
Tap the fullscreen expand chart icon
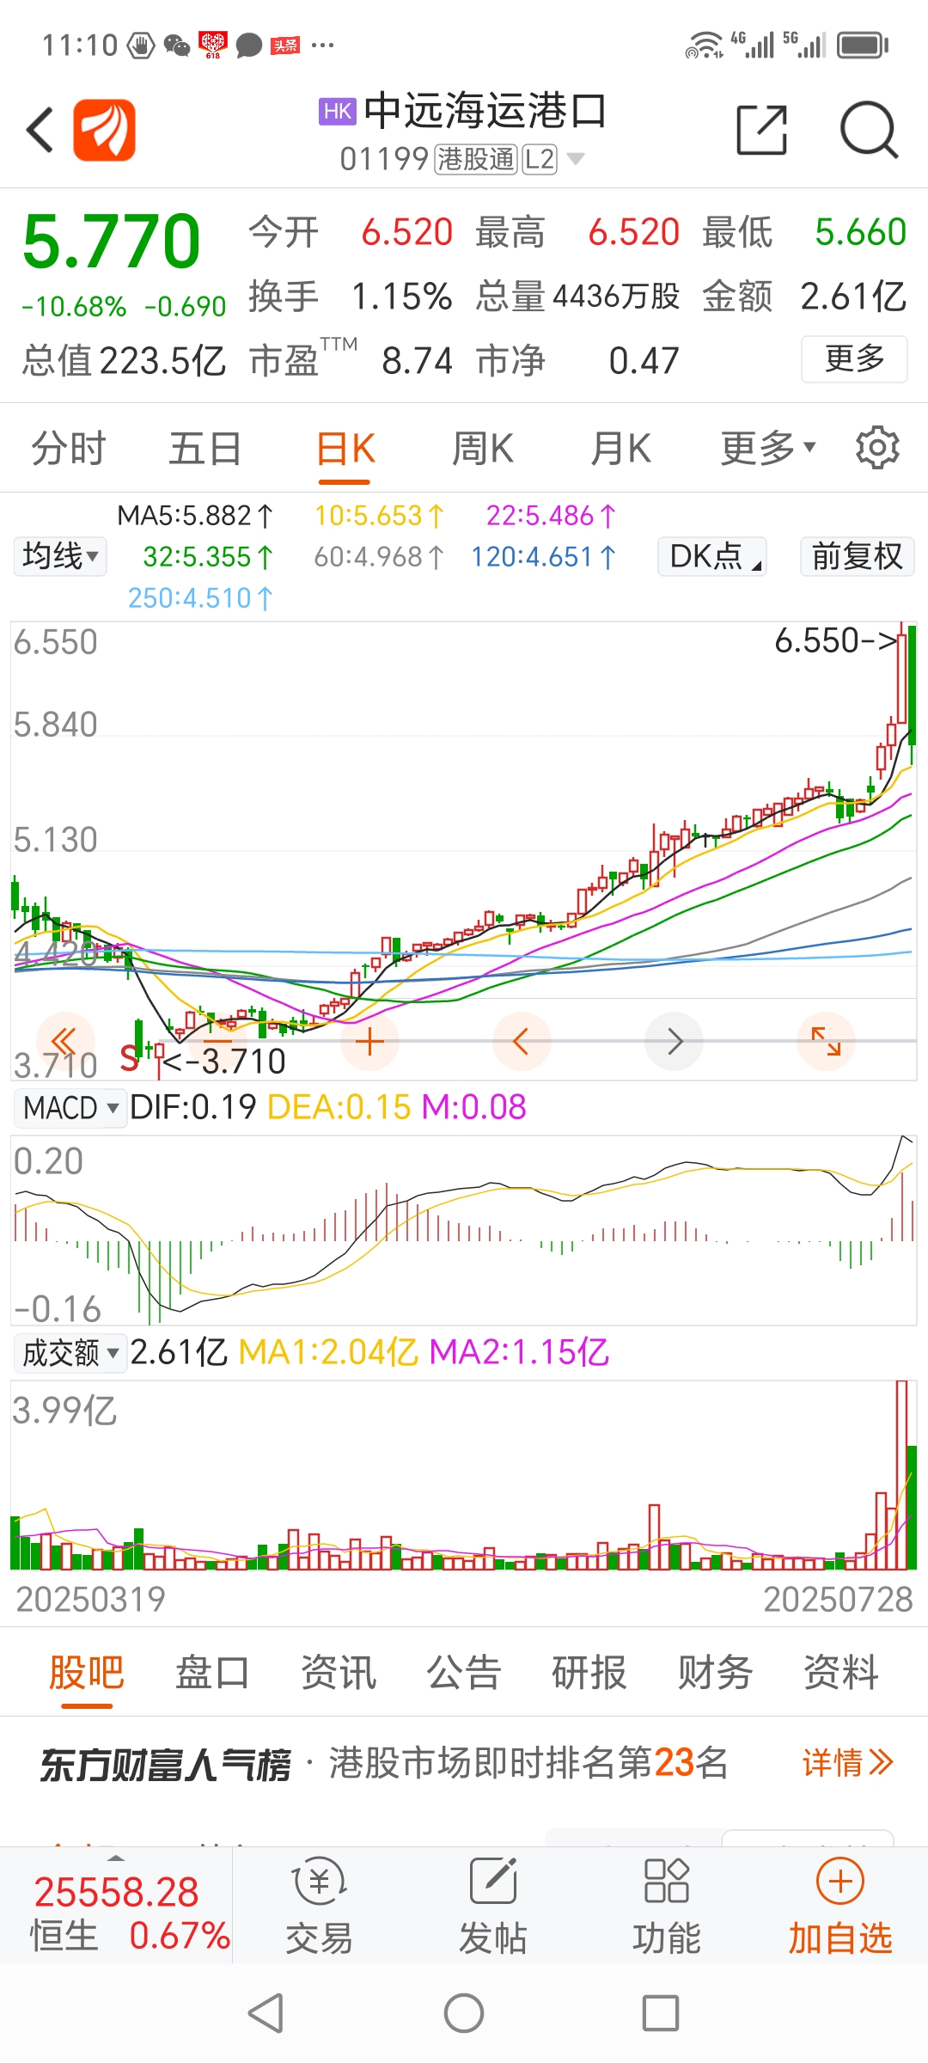pyautogui.click(x=827, y=1042)
